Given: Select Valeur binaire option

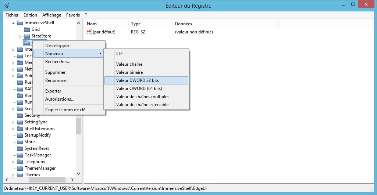Looking at the screenshot, I should [x=146, y=72].
